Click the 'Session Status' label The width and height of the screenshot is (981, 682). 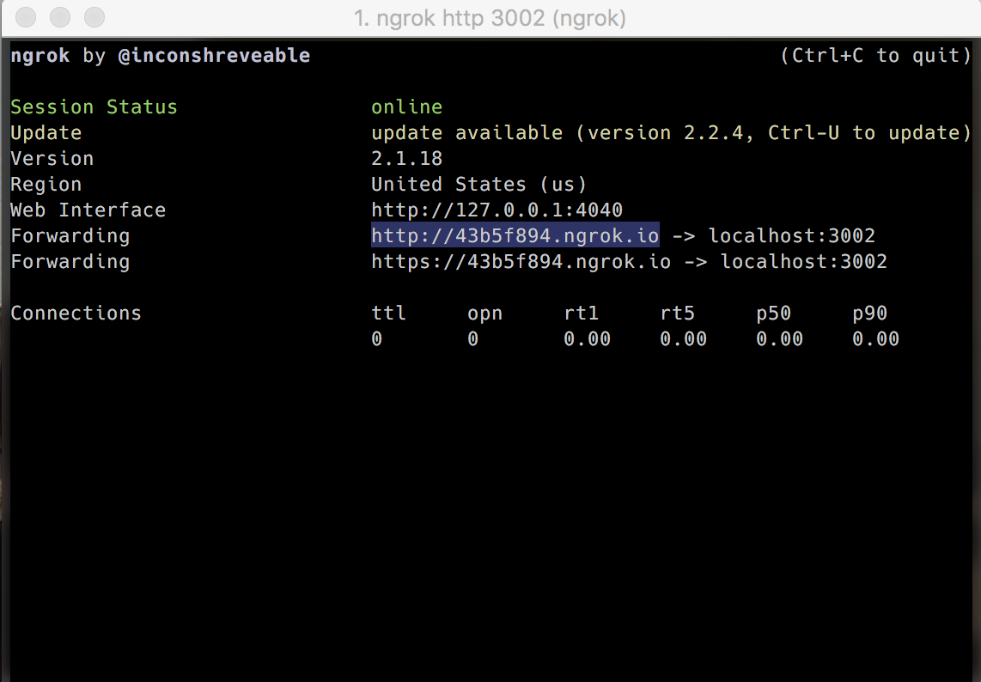pos(94,107)
